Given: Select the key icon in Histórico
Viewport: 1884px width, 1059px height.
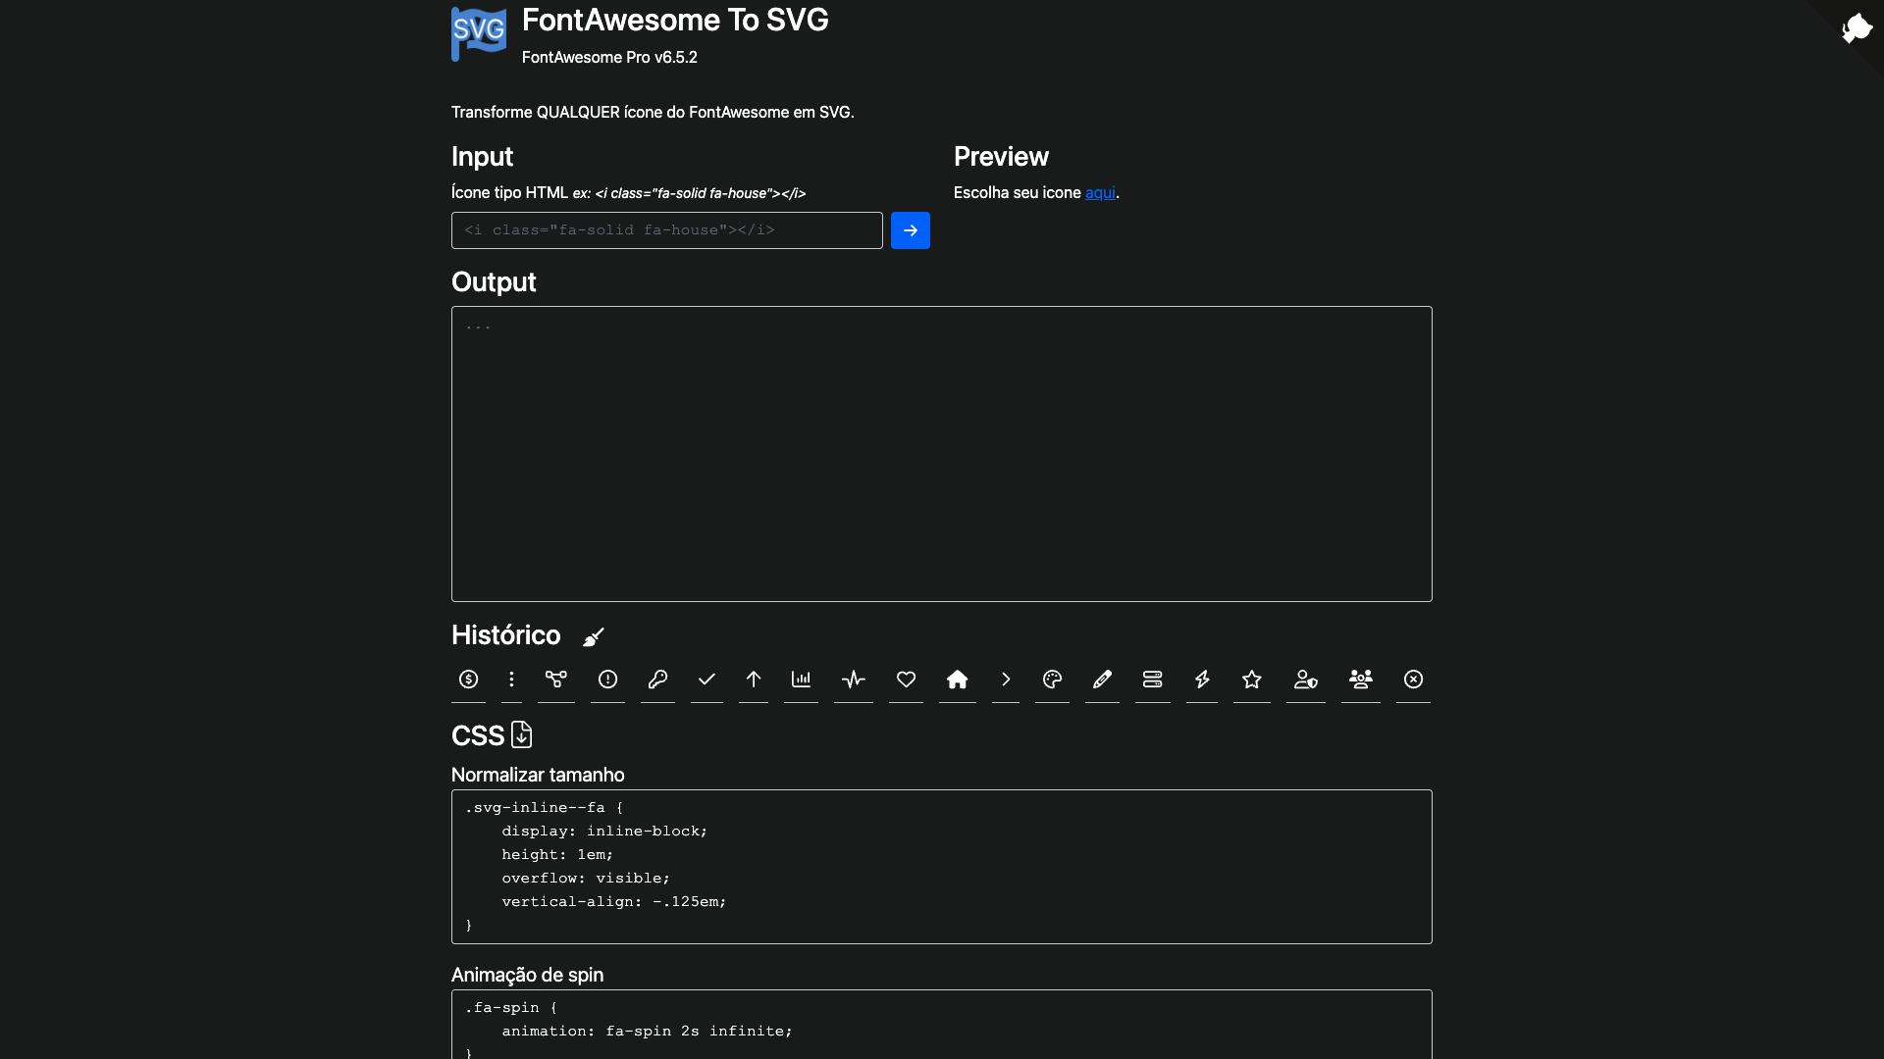Looking at the screenshot, I should [657, 680].
